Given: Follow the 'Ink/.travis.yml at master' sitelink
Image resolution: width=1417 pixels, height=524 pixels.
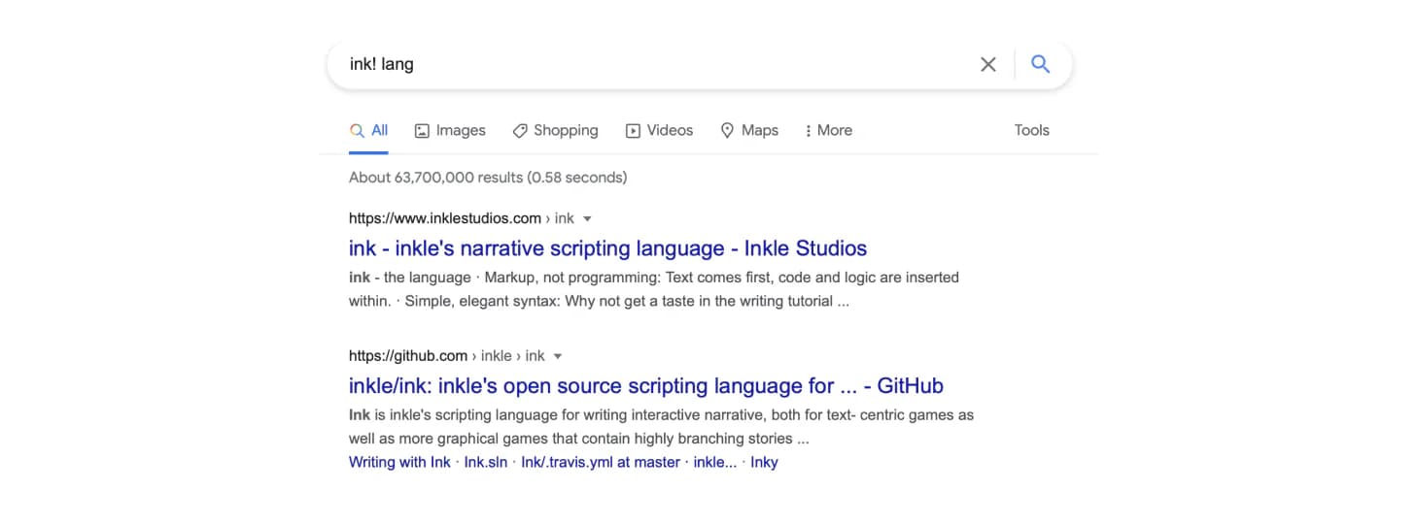Looking at the screenshot, I should [x=601, y=462].
